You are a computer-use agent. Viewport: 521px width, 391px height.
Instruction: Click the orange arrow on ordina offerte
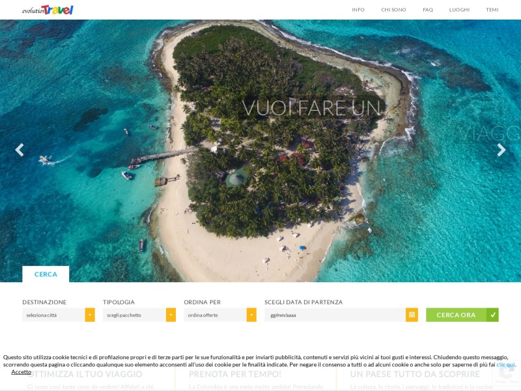pos(251,315)
